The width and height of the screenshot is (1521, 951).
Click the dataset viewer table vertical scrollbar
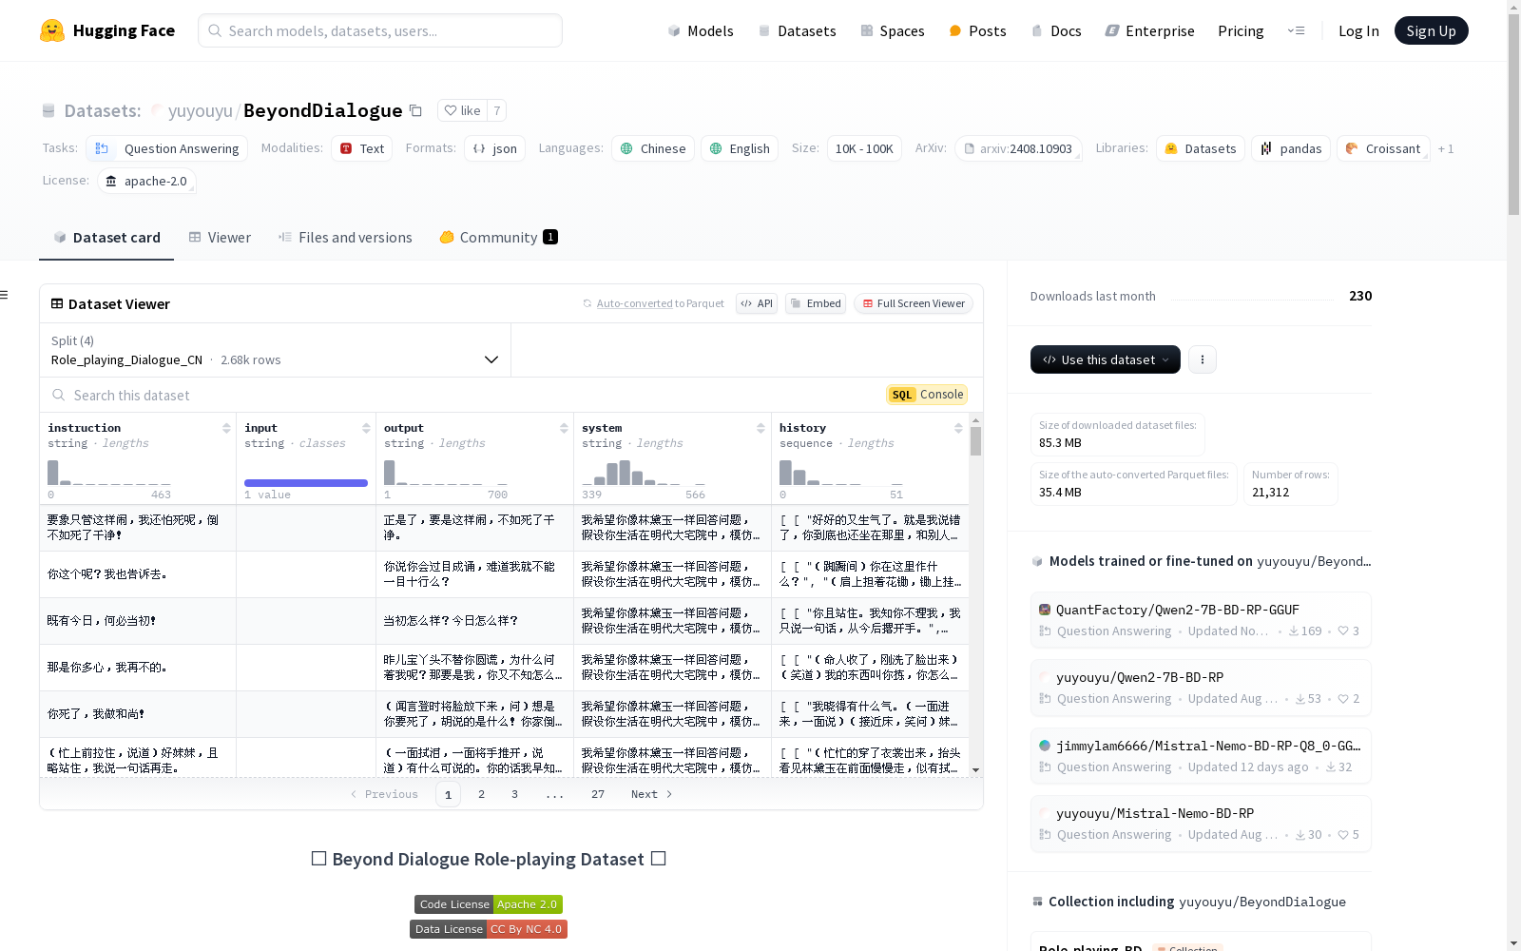975,441
